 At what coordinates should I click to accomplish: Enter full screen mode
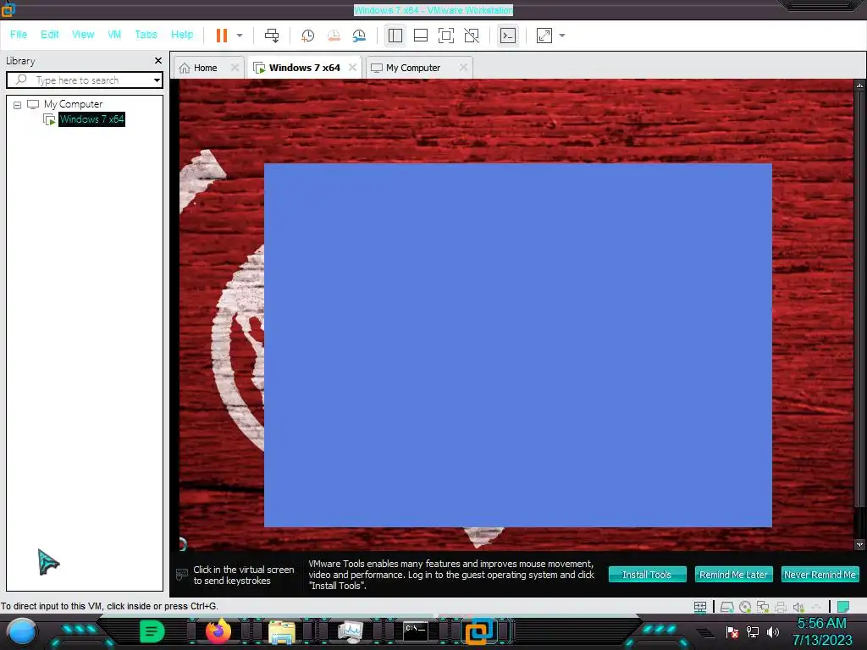(x=446, y=36)
